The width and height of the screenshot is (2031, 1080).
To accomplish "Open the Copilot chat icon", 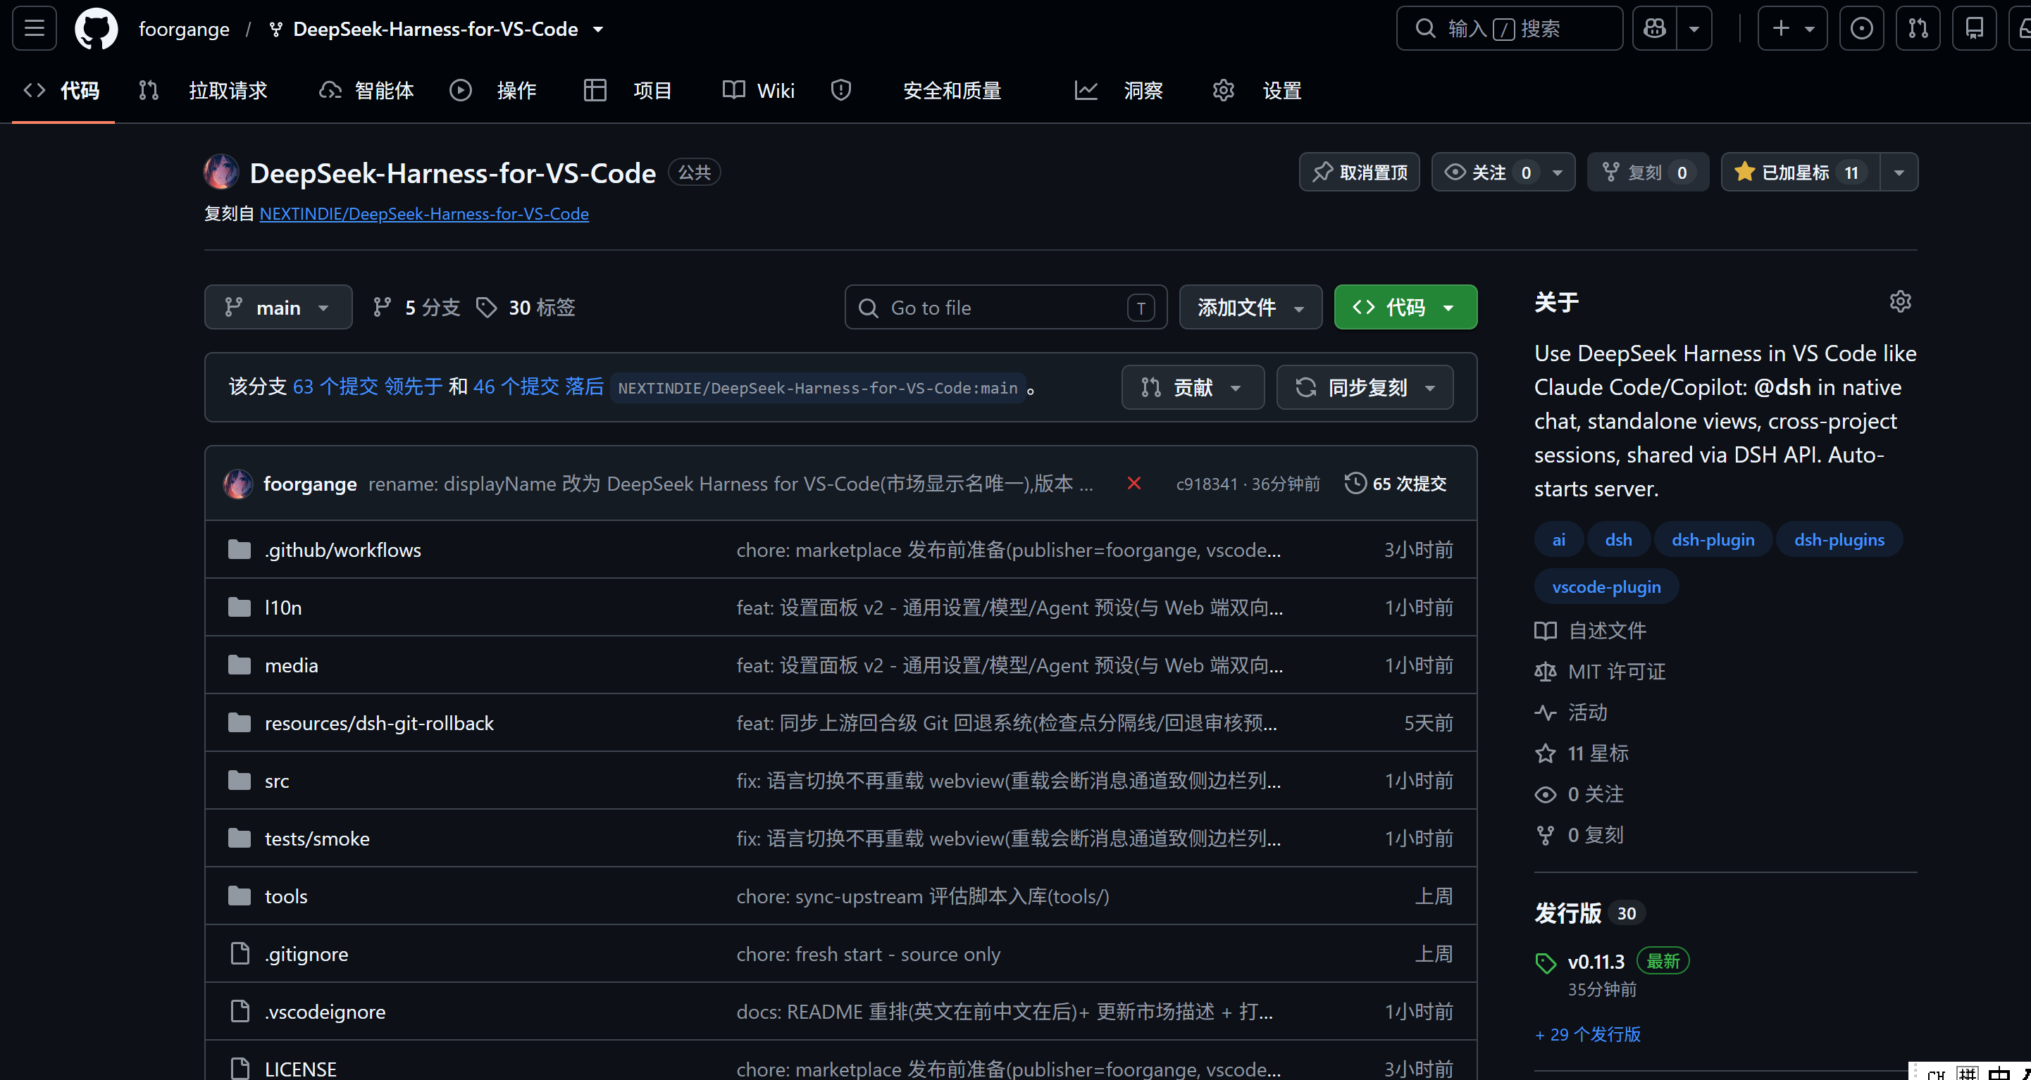I will (1654, 28).
